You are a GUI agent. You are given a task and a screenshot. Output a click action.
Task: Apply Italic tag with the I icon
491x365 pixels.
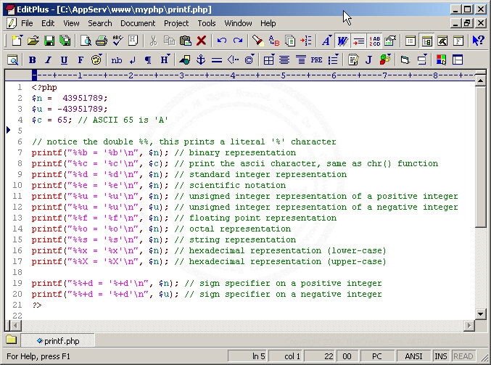pyautogui.click(x=48, y=60)
